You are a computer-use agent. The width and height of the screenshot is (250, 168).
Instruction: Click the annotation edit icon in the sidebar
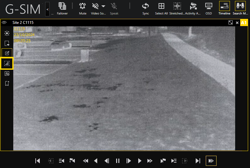(7, 53)
